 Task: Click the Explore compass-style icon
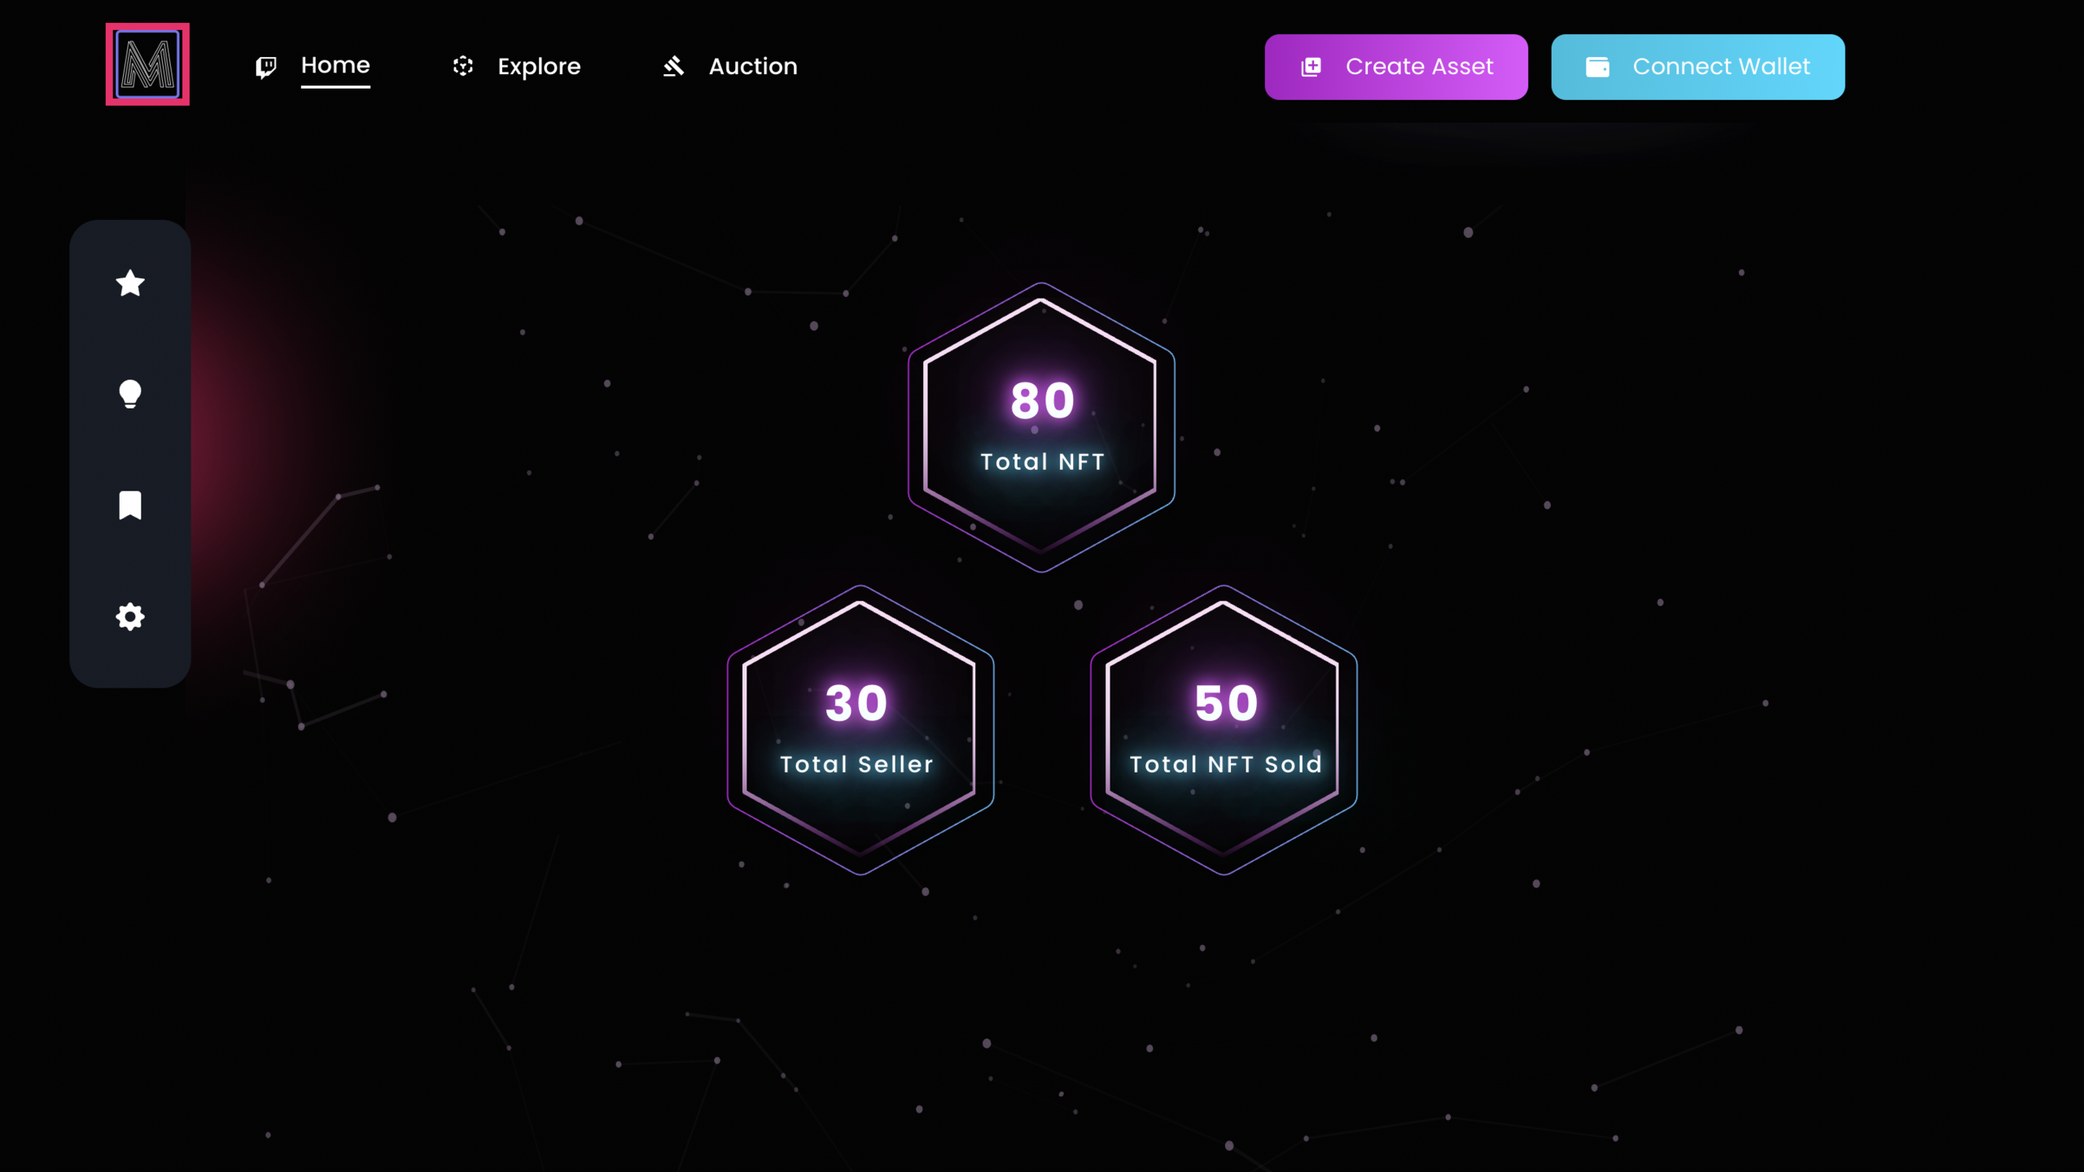click(463, 66)
